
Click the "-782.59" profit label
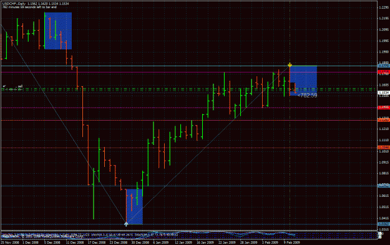tap(307, 95)
